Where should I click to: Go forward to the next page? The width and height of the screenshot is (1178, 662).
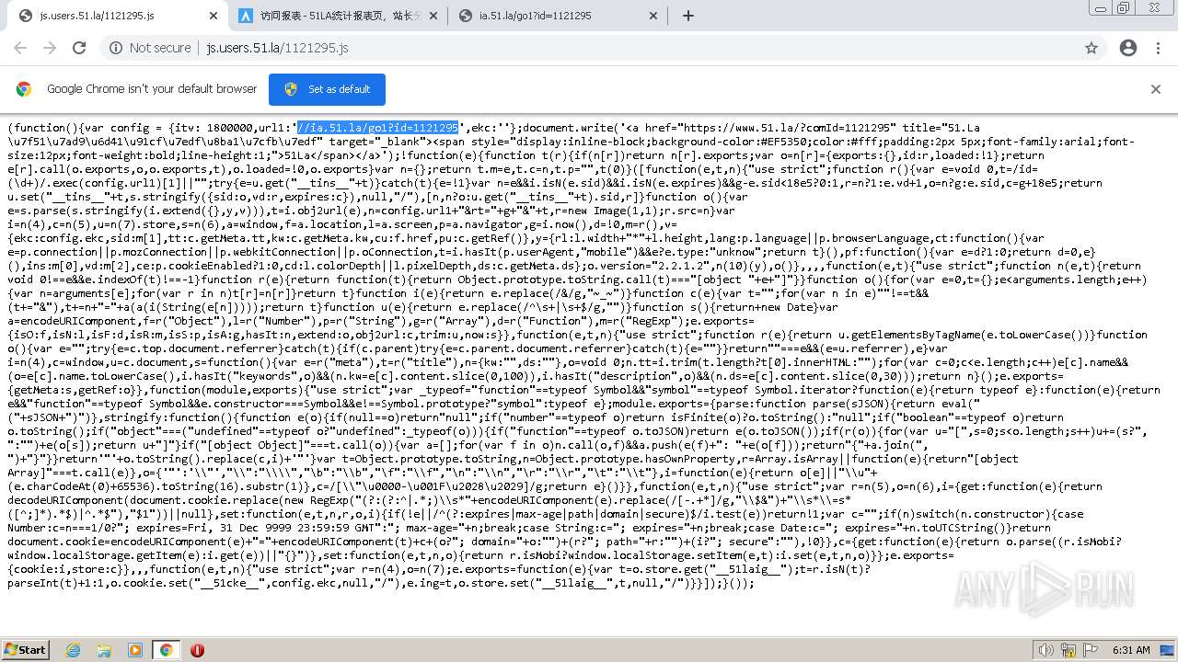pos(50,48)
